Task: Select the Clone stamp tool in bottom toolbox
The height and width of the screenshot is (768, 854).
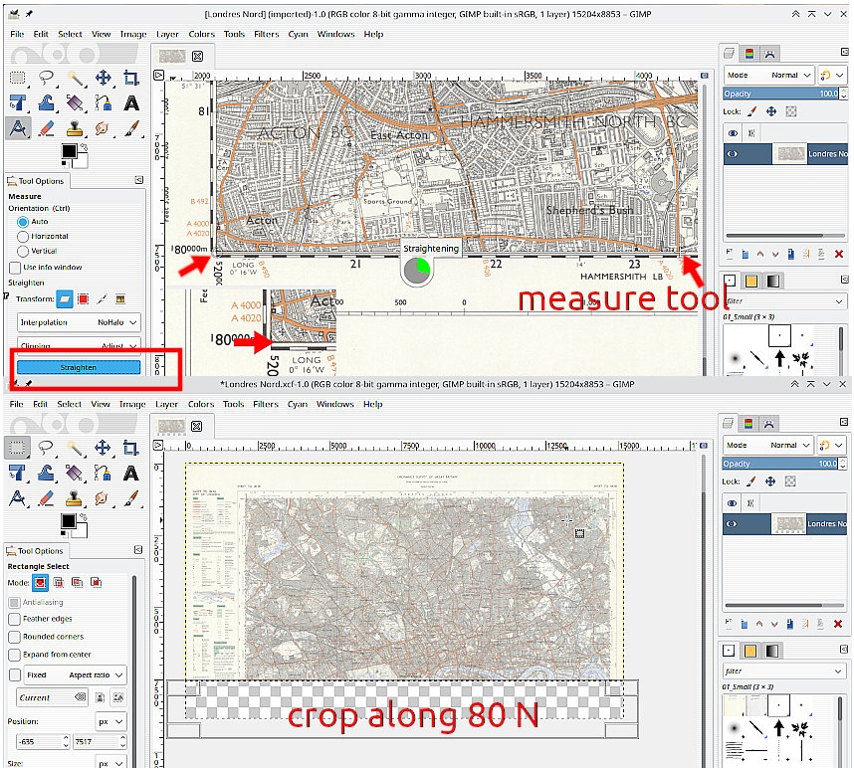Action: pyautogui.click(x=75, y=497)
